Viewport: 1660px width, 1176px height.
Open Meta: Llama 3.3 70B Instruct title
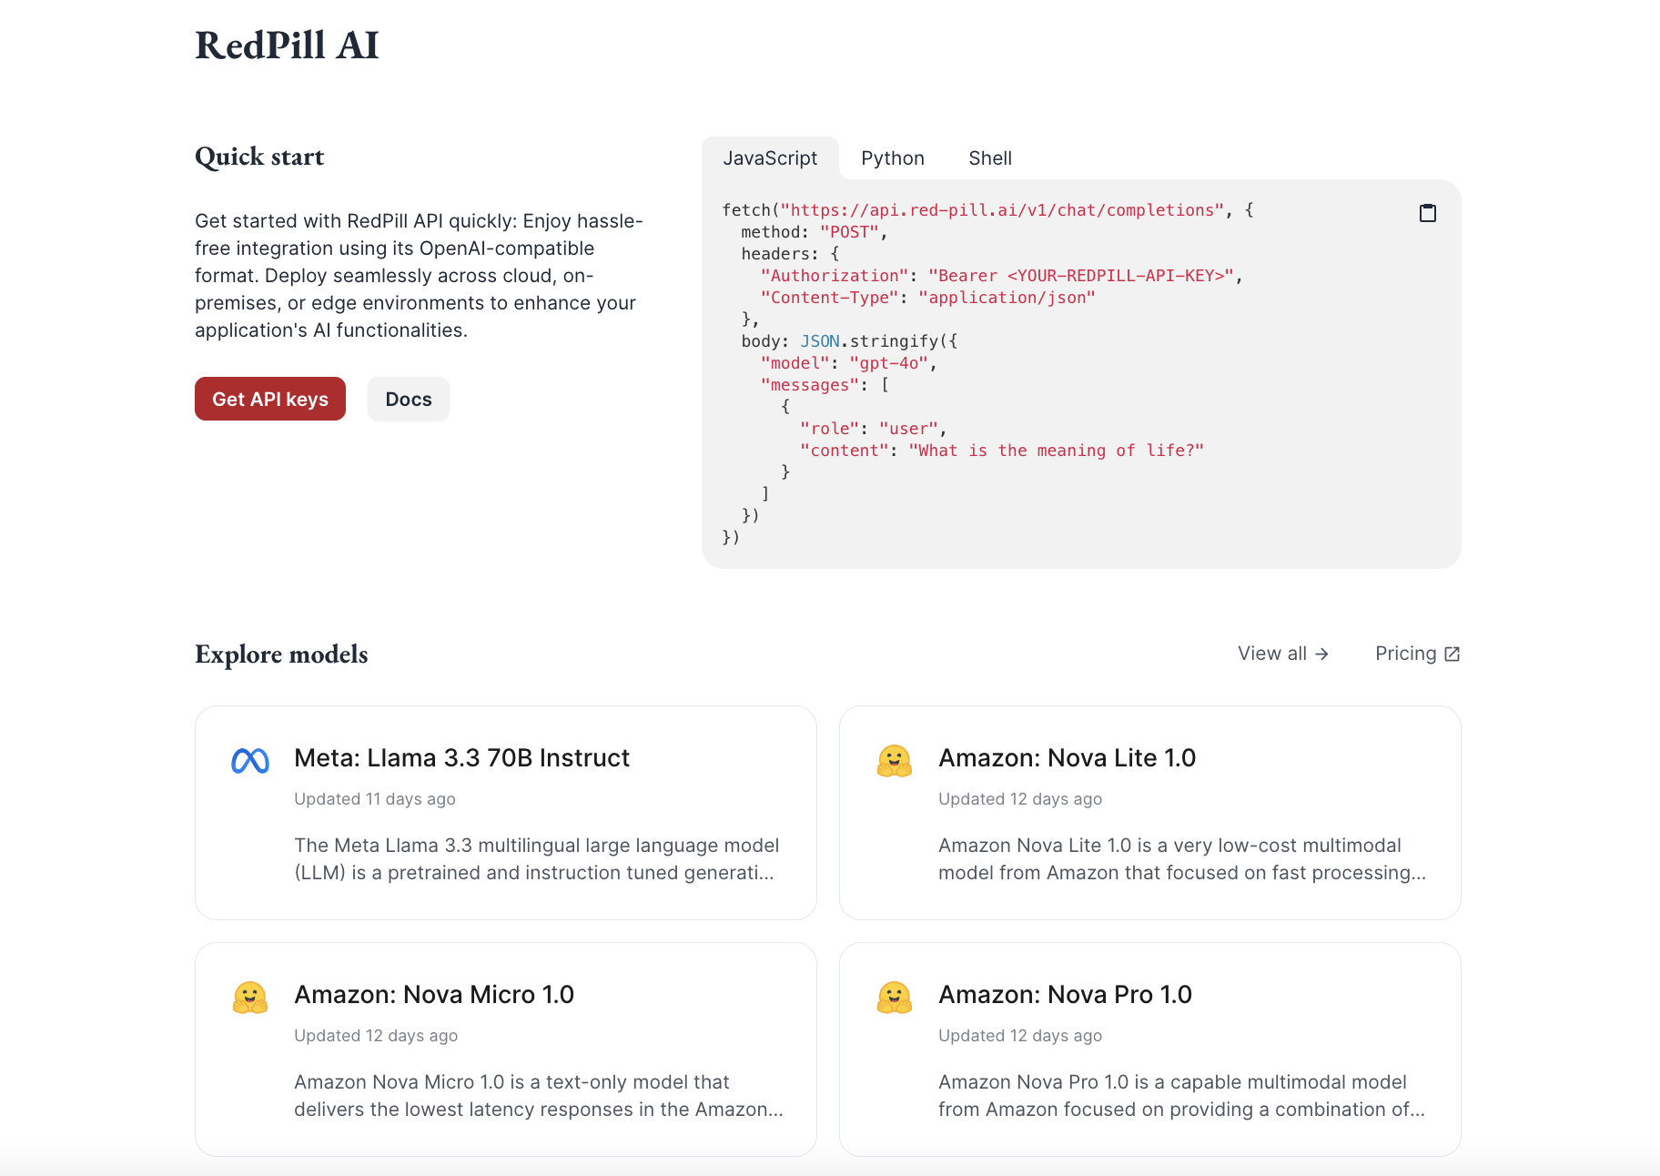[461, 757]
